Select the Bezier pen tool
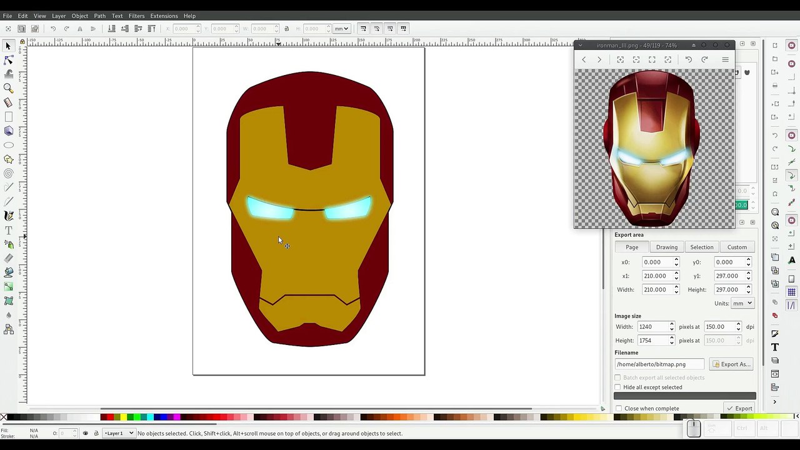 (x=8, y=202)
